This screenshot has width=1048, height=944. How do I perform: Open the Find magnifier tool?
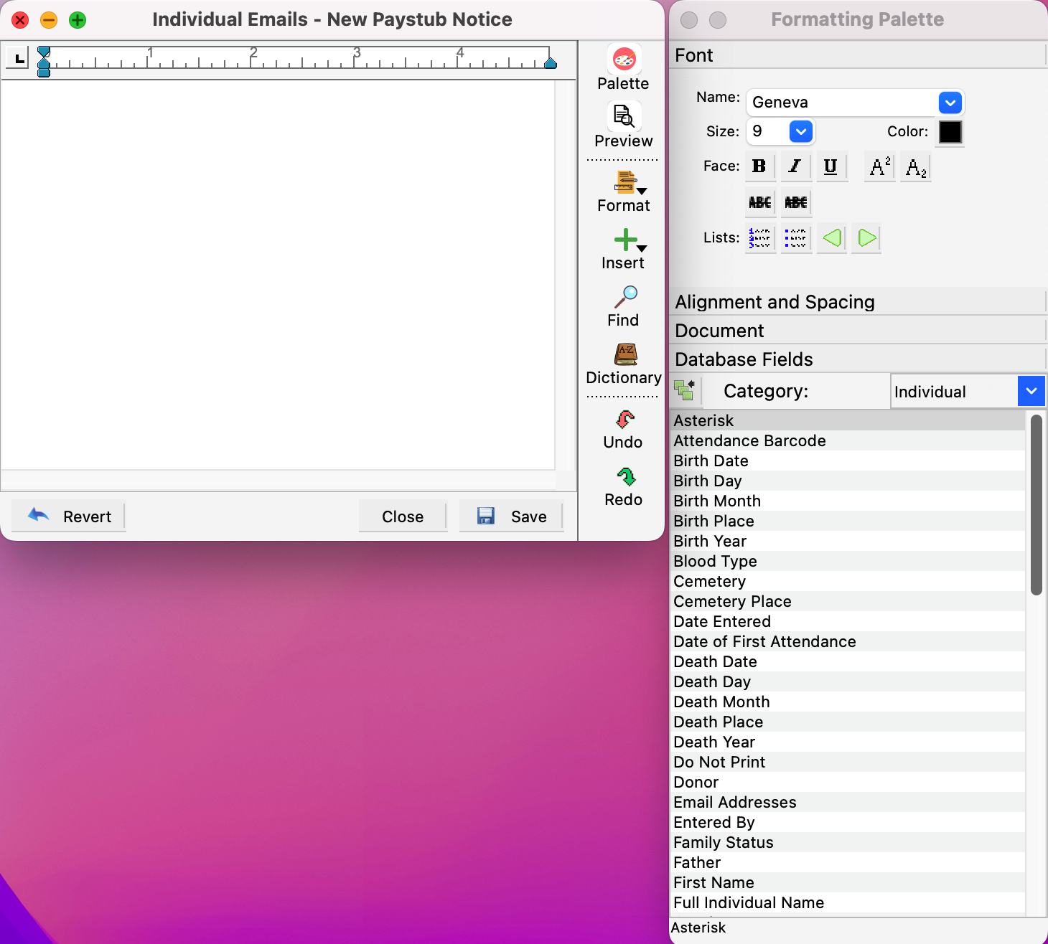(x=624, y=296)
